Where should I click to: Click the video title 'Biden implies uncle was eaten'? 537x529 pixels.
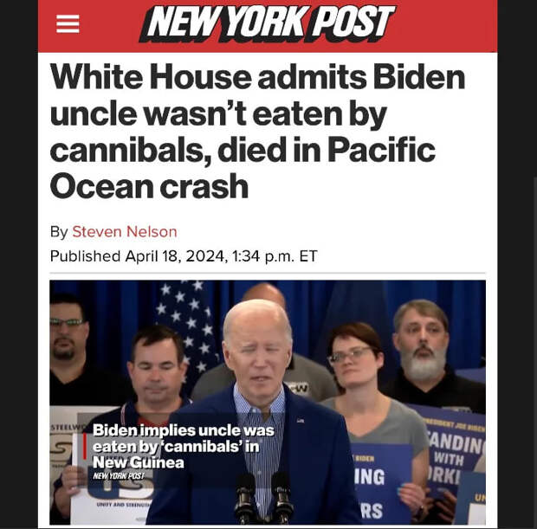click(x=184, y=447)
